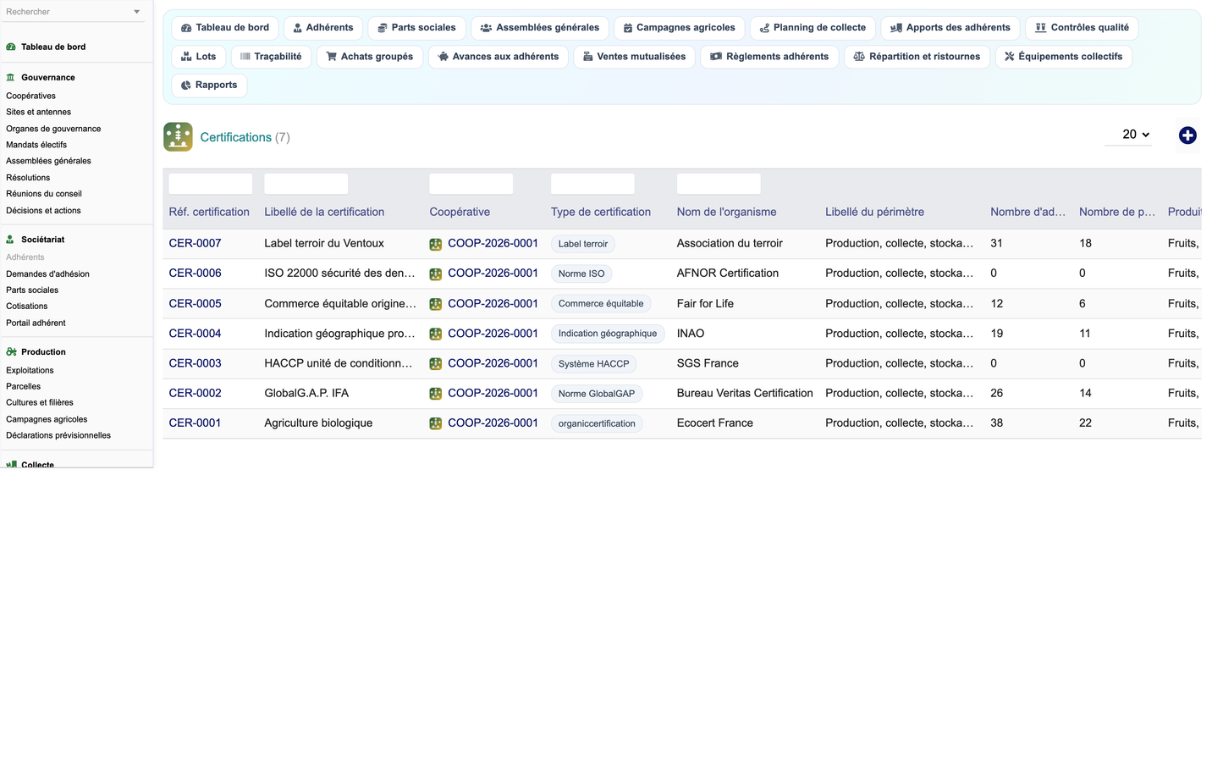Image resolution: width=1223 pixels, height=757 pixels.
Task: Click cooperative icon in CER-0004 row
Action: point(436,334)
